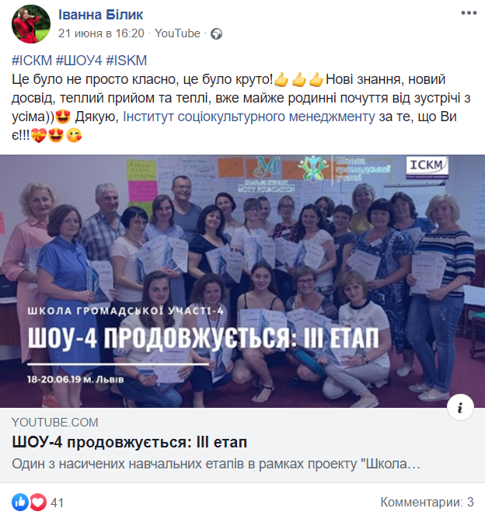This screenshot has height=522, width=485.
Task: Click the #ISKM hashtag
Action: (126, 61)
